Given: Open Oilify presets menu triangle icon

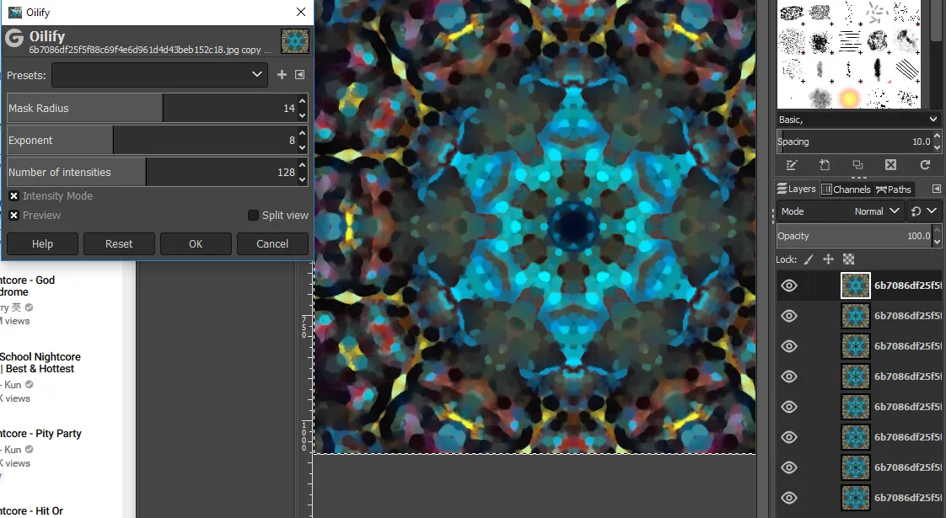Looking at the screenshot, I should tap(300, 75).
